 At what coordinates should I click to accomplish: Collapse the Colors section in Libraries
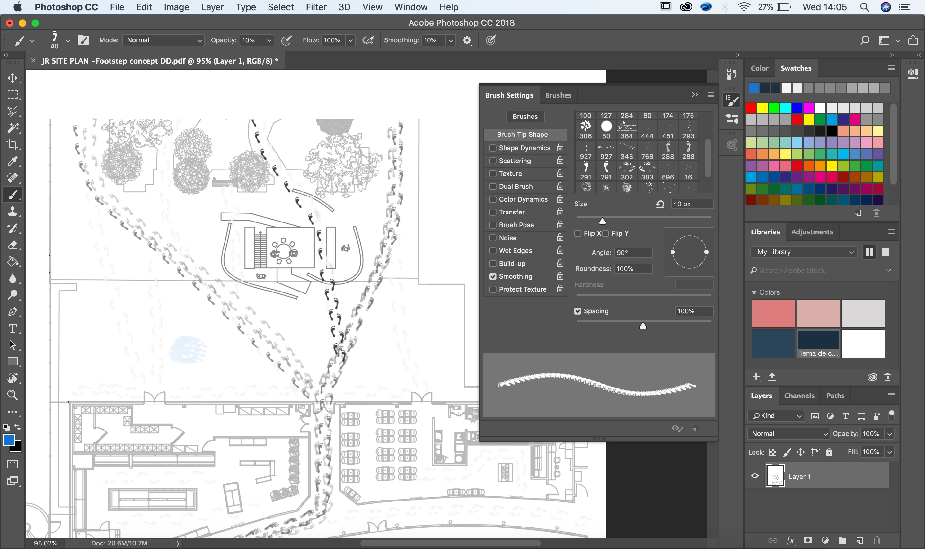pyautogui.click(x=754, y=292)
